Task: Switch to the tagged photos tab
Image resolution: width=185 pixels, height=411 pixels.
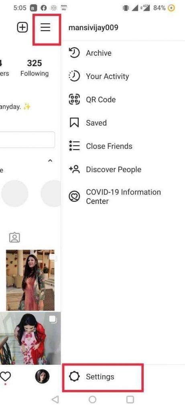Action: (x=15, y=238)
